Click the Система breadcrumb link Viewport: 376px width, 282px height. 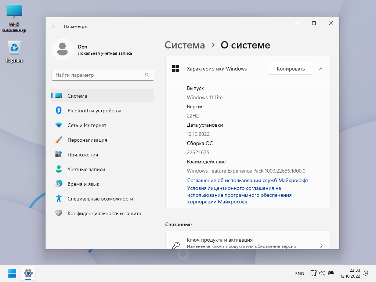pos(185,45)
